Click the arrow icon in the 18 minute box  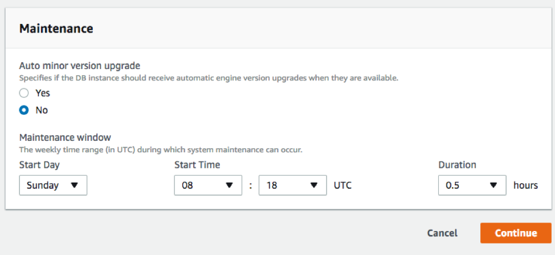click(x=313, y=185)
